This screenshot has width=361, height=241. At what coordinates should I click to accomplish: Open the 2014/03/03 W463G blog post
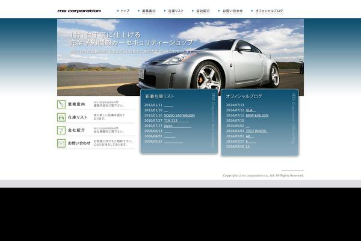coord(257,131)
